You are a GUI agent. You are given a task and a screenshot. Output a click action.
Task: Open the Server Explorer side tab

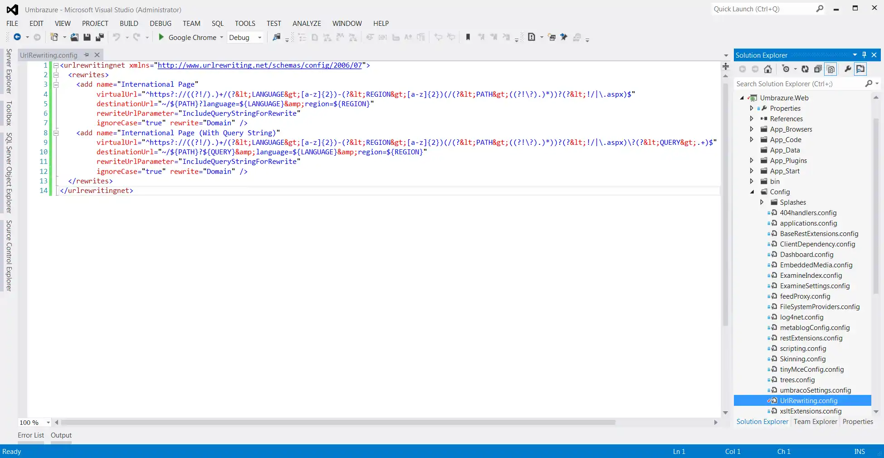pos(9,71)
